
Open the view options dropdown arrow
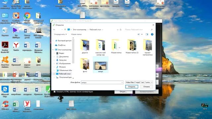coord(142,34)
